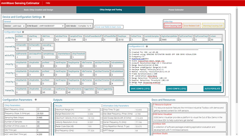
Task: Open the Help menu in header
Action: tap(48, 3)
